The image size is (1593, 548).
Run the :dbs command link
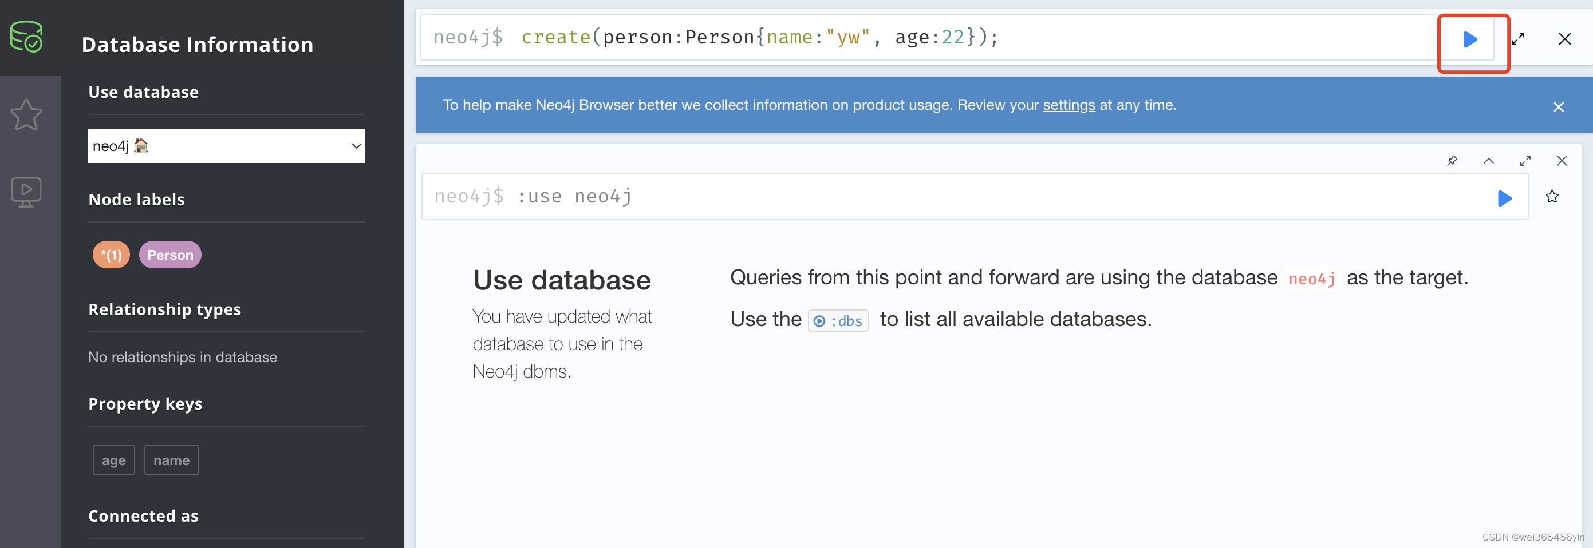[x=838, y=321]
